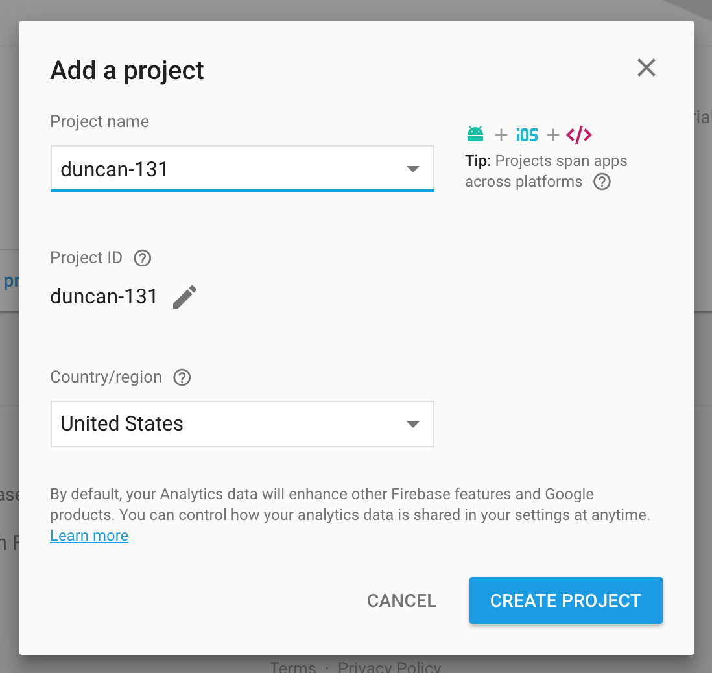Viewport: 712px width, 673px height.
Task: Click the Project name field with duncan-131
Action: 227,169
